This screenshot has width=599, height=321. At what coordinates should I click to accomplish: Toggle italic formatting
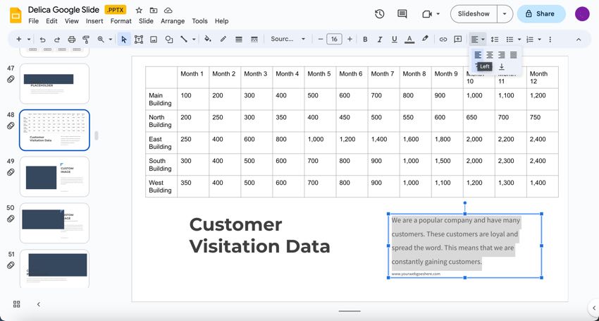pyautogui.click(x=380, y=40)
